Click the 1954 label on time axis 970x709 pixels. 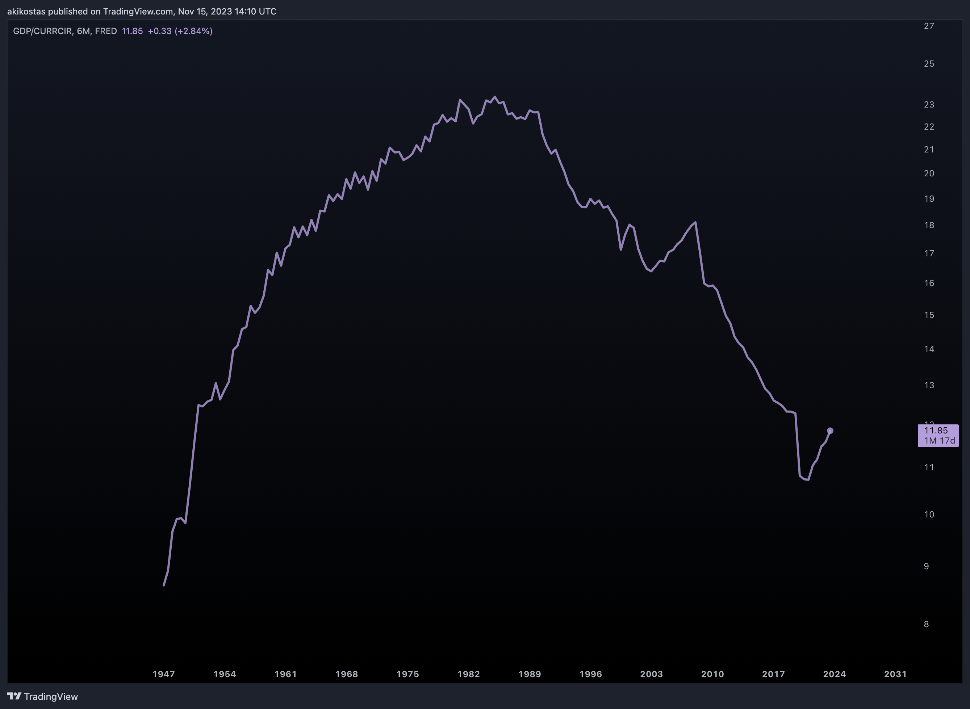point(225,674)
